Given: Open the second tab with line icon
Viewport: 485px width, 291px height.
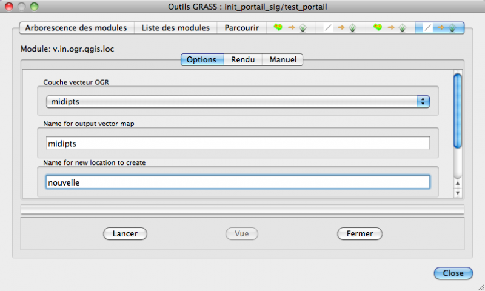Looking at the screenshot, I should [x=339, y=28].
